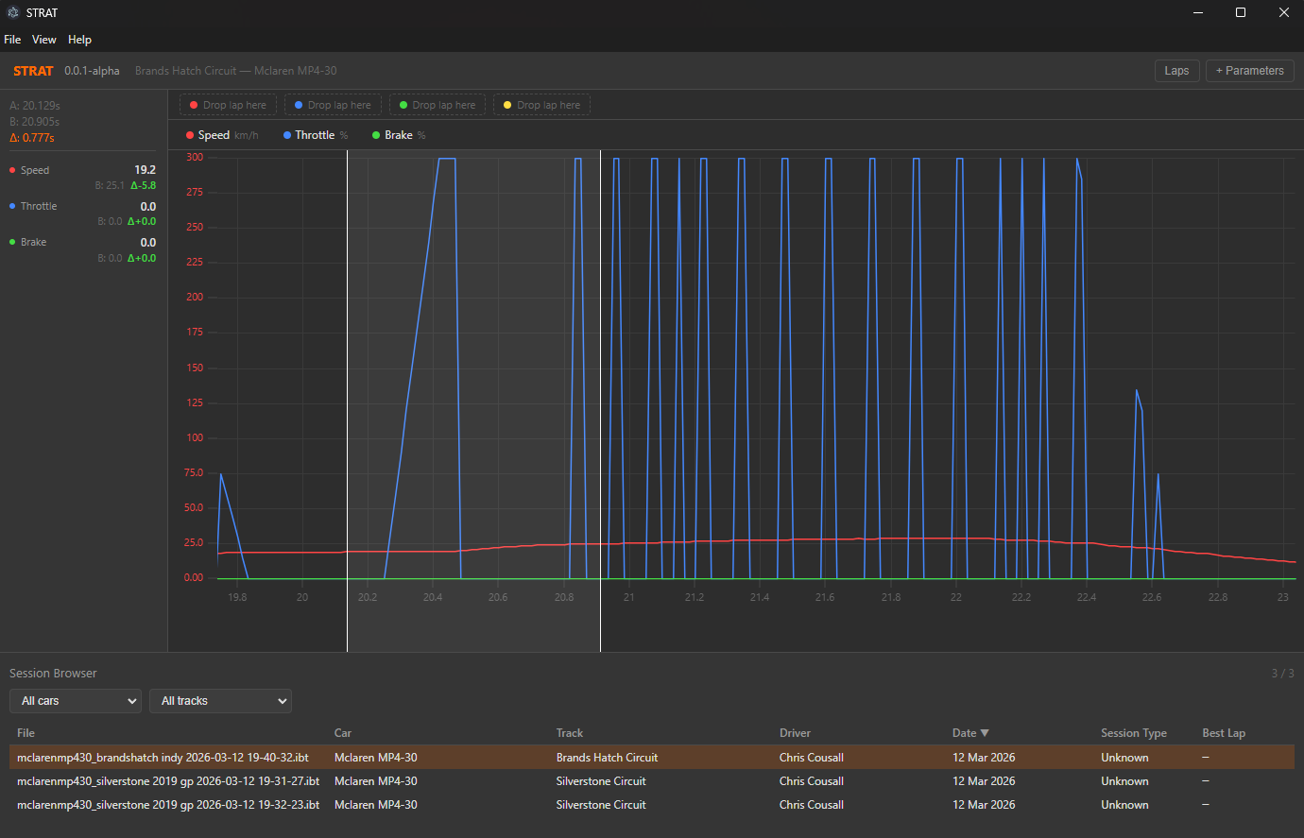Click the green Brake legend dot
This screenshot has height=838, width=1304.
tap(376, 135)
